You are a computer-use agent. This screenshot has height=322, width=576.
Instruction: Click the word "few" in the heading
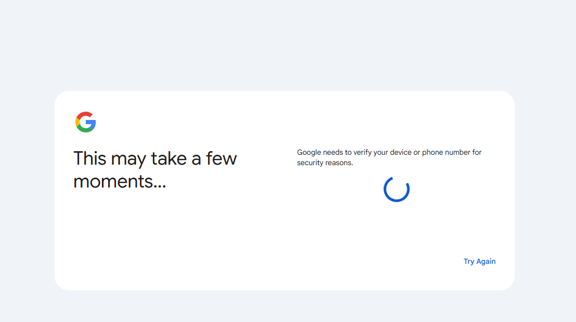(x=221, y=158)
